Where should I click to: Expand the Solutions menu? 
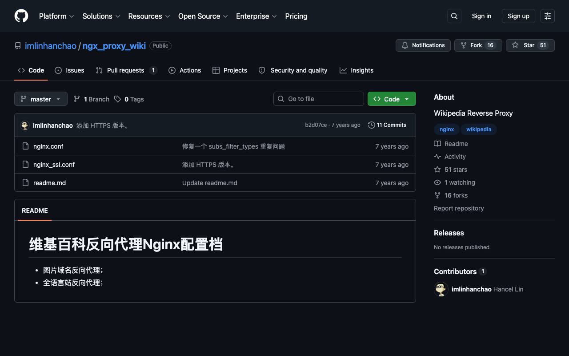(x=101, y=16)
